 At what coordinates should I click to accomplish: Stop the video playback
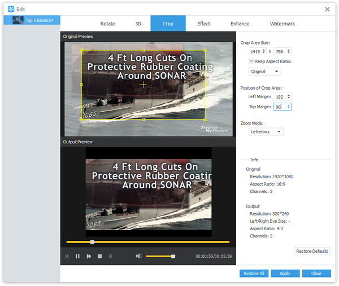[x=99, y=256]
